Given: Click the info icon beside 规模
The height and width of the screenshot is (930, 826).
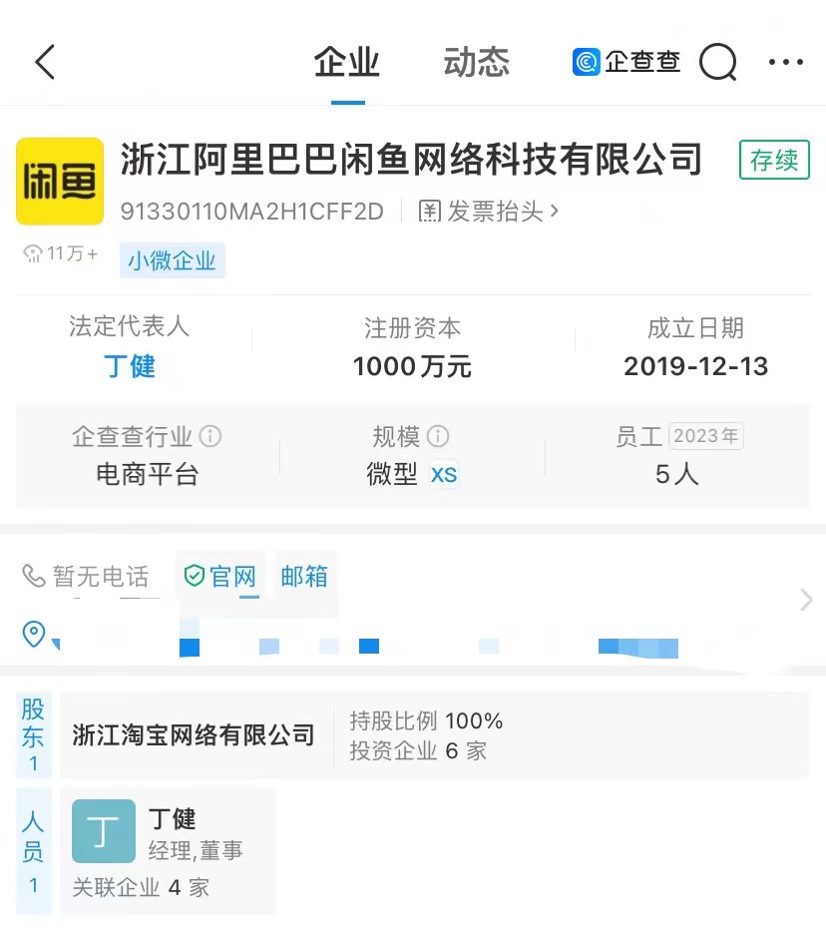Looking at the screenshot, I should click(x=438, y=436).
